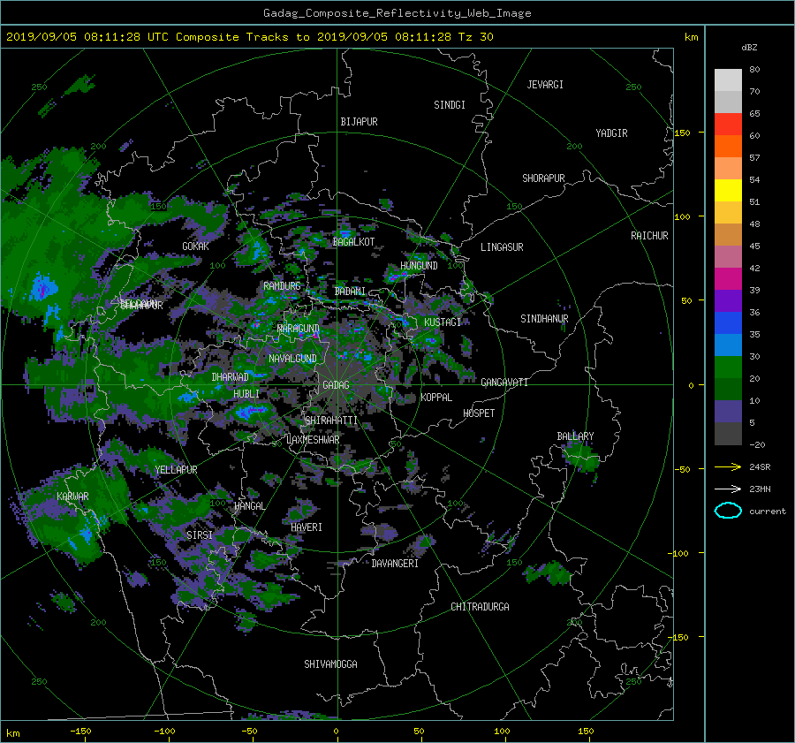Click the KOPPAL city label
This screenshot has width=795, height=743.
(x=436, y=398)
